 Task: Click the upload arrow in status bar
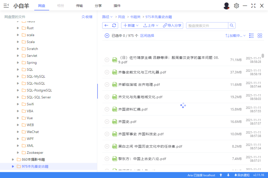221,175
